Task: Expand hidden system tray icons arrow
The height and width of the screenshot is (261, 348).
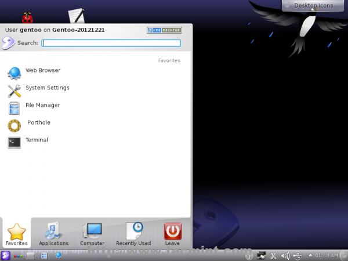Action: click(310, 255)
